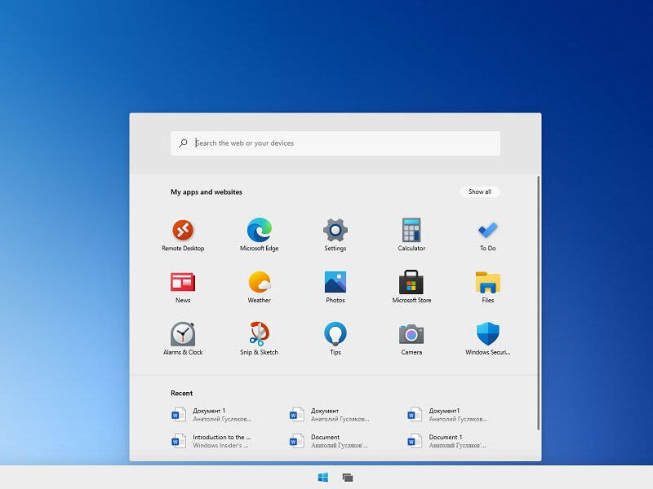
Task: Open the Settings gear app
Action: point(335,231)
